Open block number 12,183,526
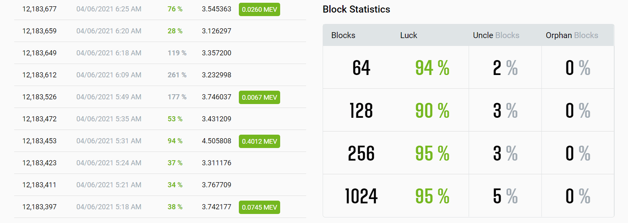 39,97
